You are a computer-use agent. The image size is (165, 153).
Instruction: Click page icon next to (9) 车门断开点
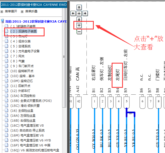tap(7, 65)
